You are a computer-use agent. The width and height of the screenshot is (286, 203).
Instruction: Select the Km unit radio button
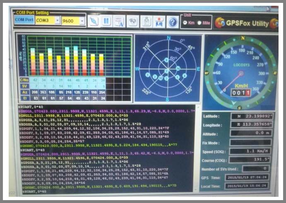pyautogui.click(x=185, y=23)
